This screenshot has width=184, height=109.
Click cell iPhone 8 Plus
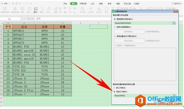(24, 90)
